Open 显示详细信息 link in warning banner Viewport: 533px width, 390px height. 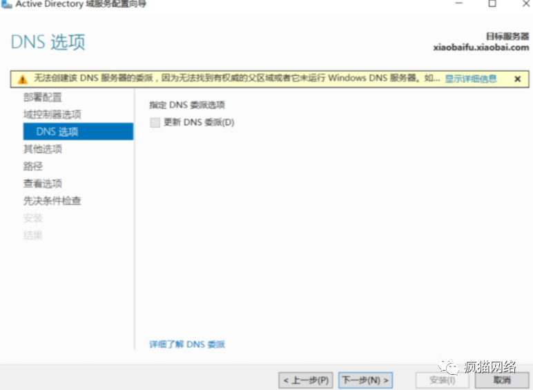coord(471,79)
